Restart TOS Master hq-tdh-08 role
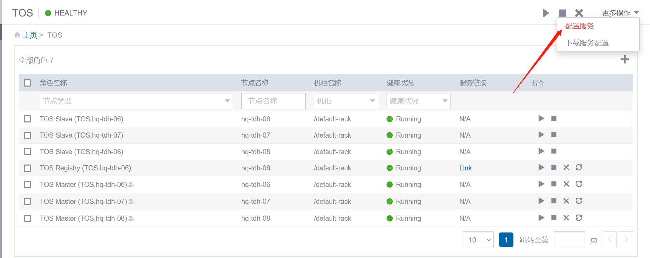The height and width of the screenshot is (258, 650). [x=579, y=218]
